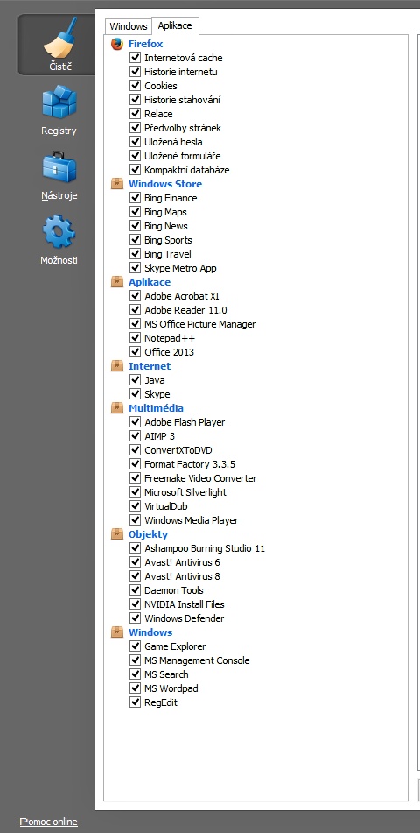Uncheck the RegEdit checkbox

coord(135,702)
